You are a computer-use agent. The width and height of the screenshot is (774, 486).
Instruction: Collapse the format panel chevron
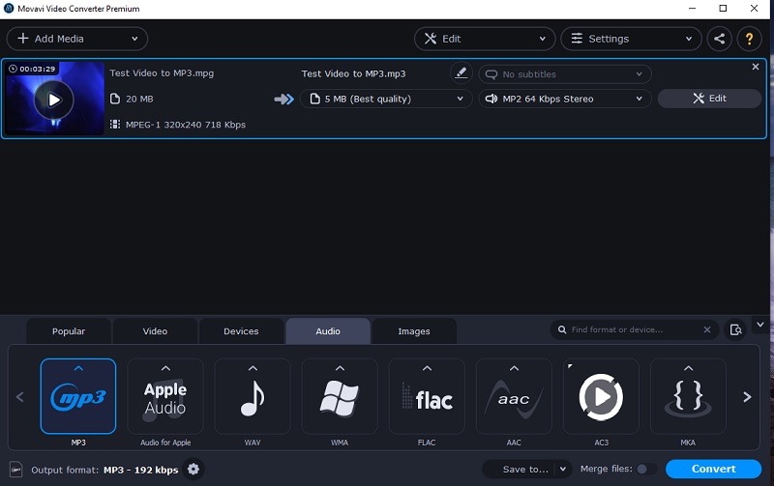[760, 325]
